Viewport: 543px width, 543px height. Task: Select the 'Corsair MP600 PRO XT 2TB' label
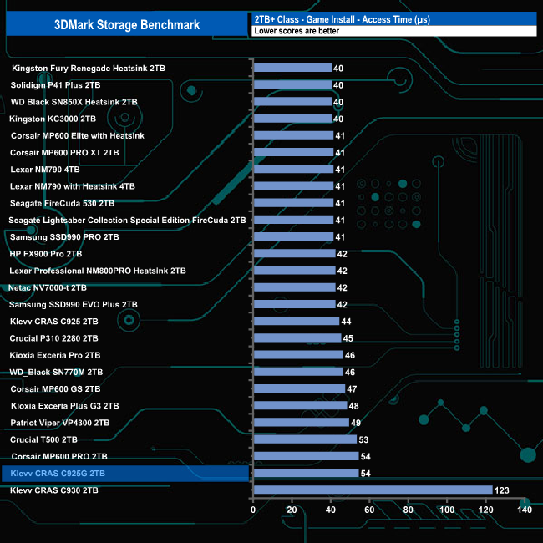[x=64, y=153]
